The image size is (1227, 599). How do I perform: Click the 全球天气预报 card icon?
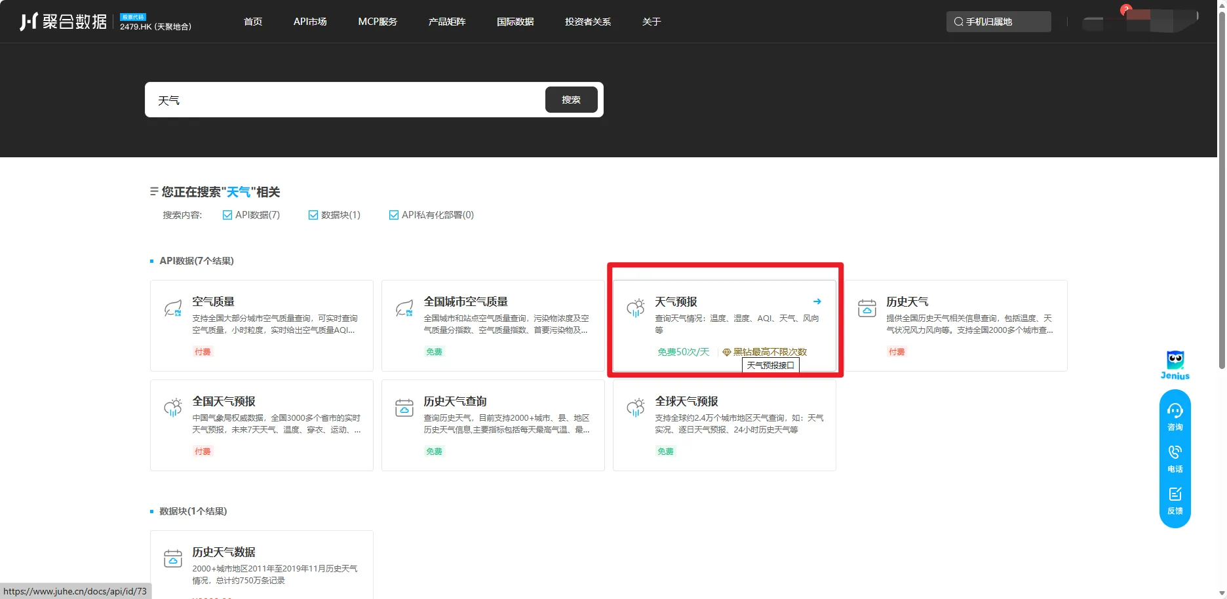pyautogui.click(x=636, y=408)
